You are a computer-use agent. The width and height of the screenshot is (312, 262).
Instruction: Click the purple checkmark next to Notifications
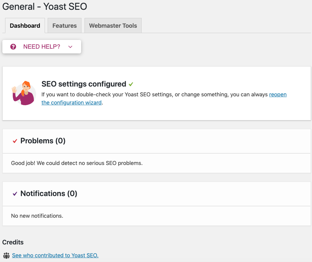[x=15, y=194]
